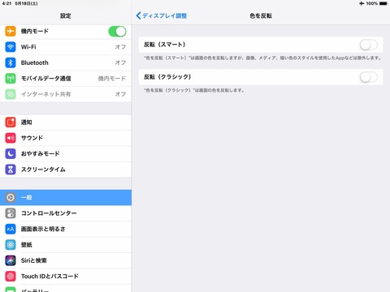Select 一般 in sidebar
This screenshot has width=390, height=292.
[66, 197]
